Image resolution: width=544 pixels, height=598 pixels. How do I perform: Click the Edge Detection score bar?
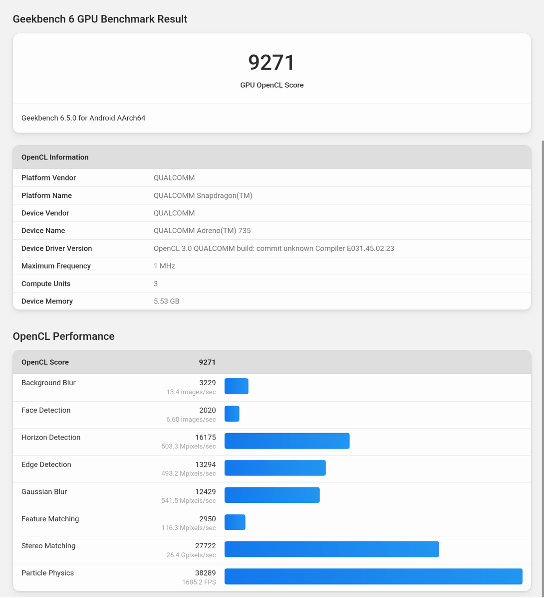pos(275,468)
